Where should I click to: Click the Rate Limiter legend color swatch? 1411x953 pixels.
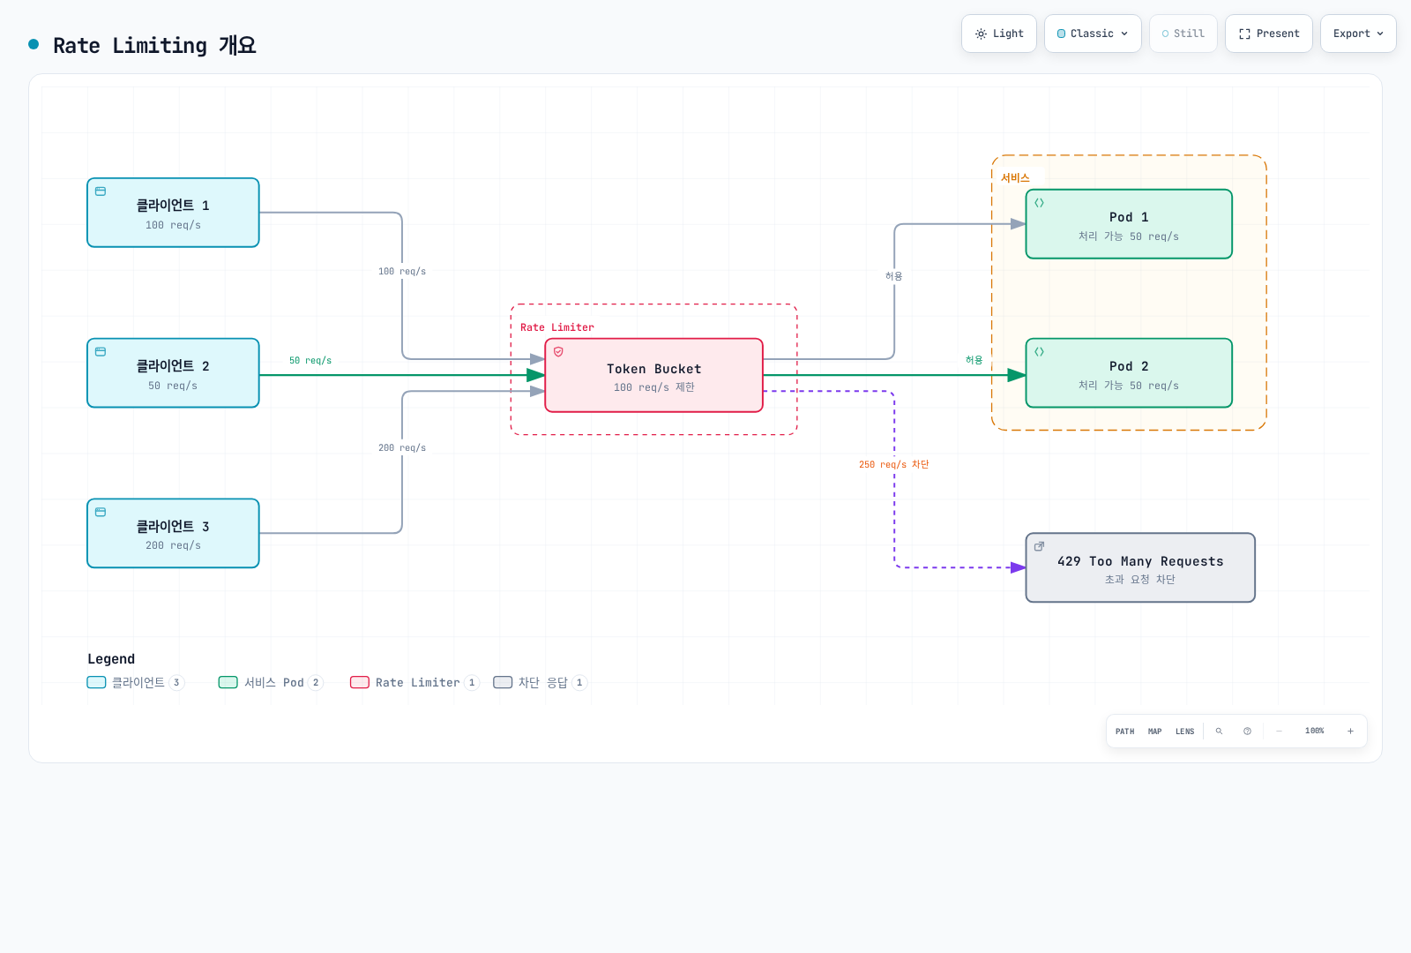click(x=360, y=682)
